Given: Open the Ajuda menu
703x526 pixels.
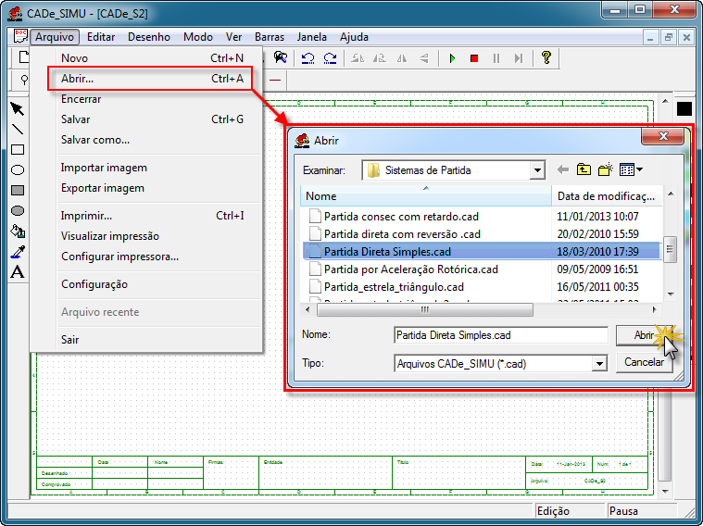Looking at the screenshot, I should (x=354, y=37).
